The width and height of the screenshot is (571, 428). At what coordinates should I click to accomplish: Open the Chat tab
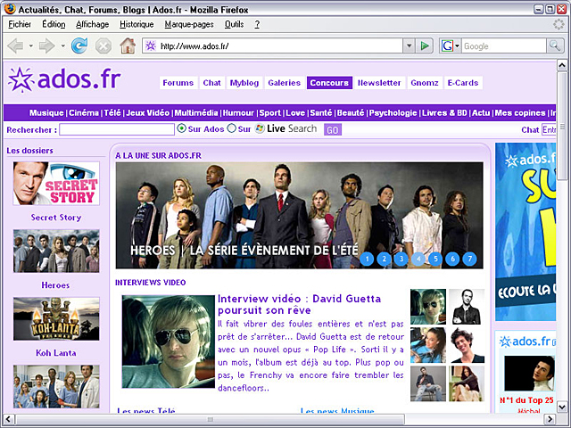[212, 83]
